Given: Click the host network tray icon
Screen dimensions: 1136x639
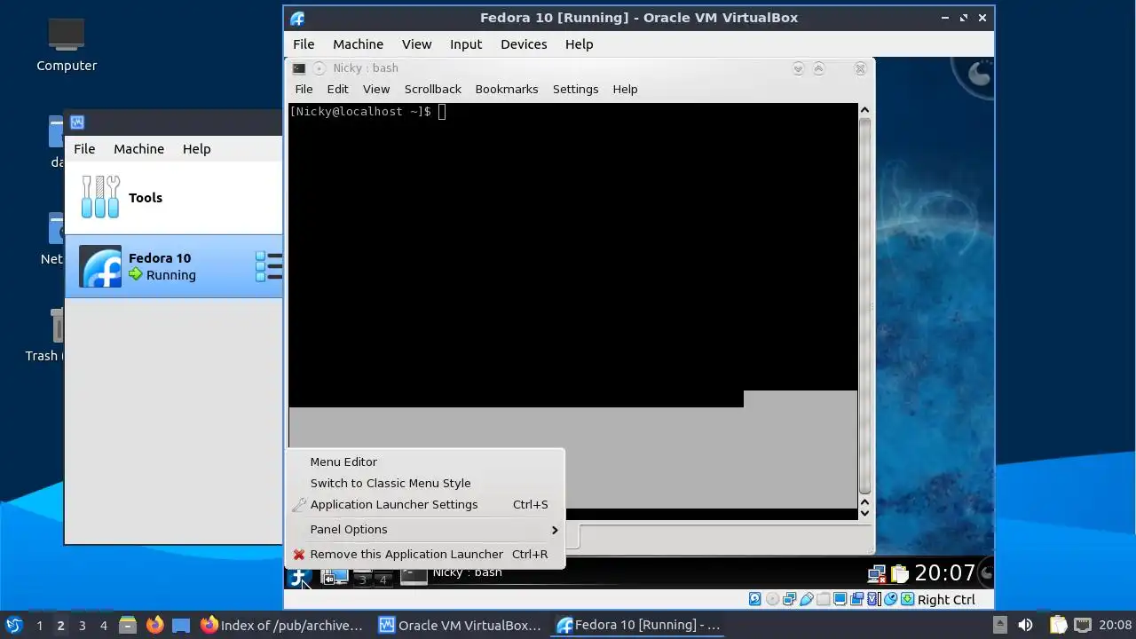Looking at the screenshot, I should (x=1083, y=625).
